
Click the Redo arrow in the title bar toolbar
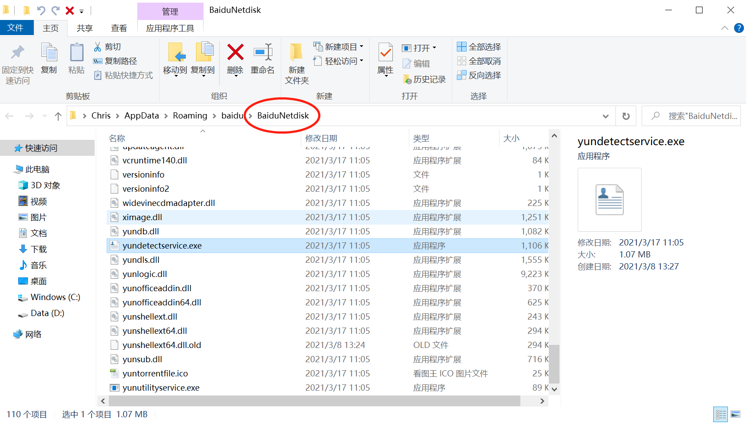click(x=56, y=11)
